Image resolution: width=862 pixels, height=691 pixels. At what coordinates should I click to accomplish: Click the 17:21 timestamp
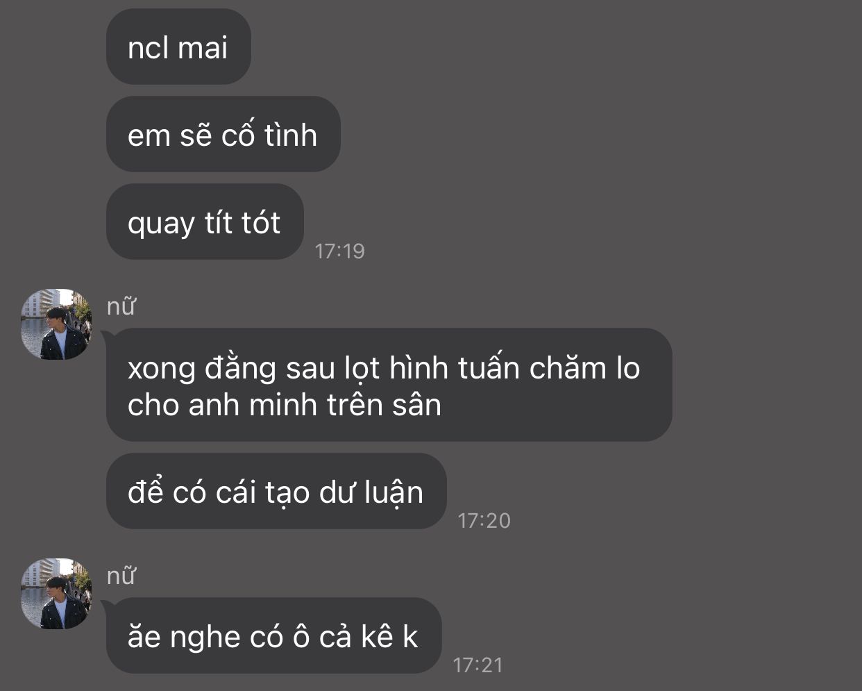[478, 665]
